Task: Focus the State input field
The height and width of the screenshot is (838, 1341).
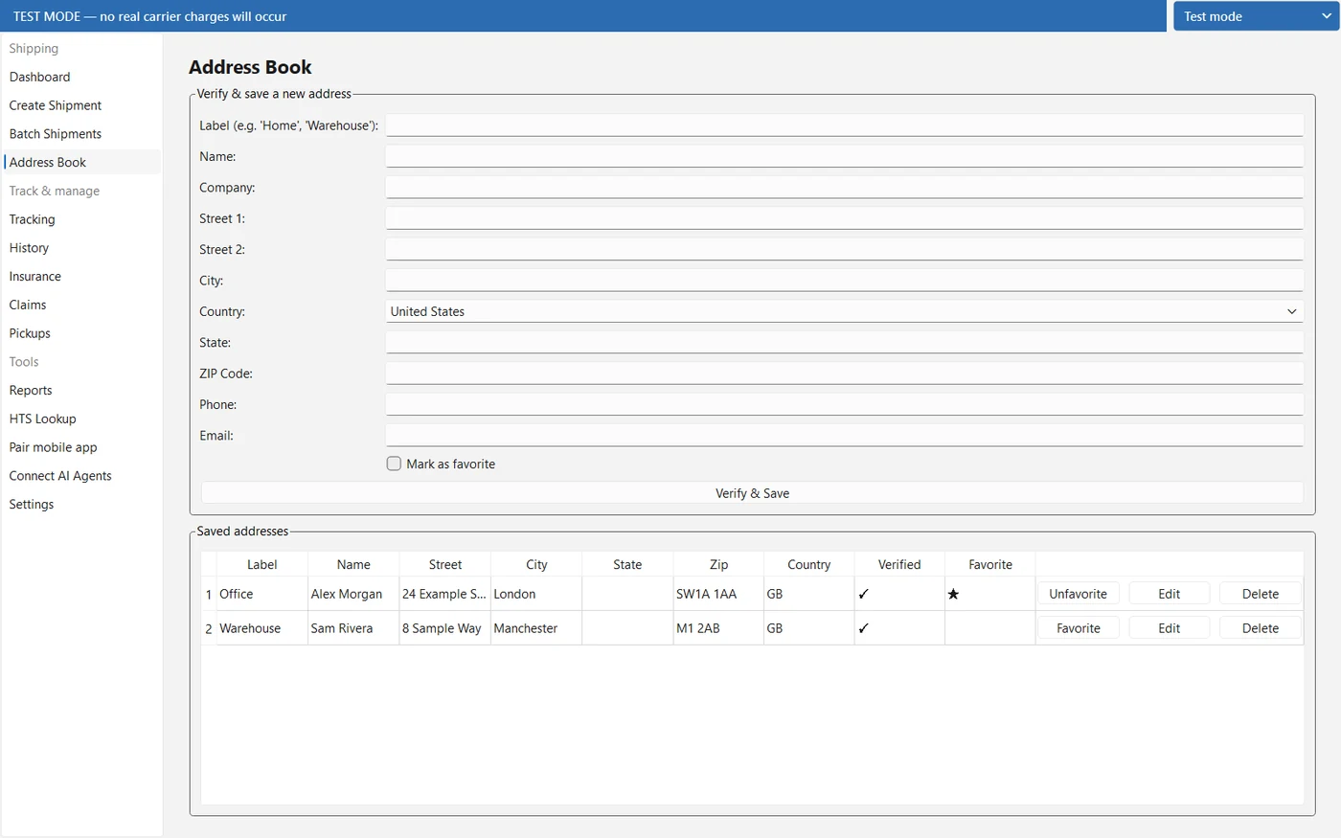Action: click(844, 342)
